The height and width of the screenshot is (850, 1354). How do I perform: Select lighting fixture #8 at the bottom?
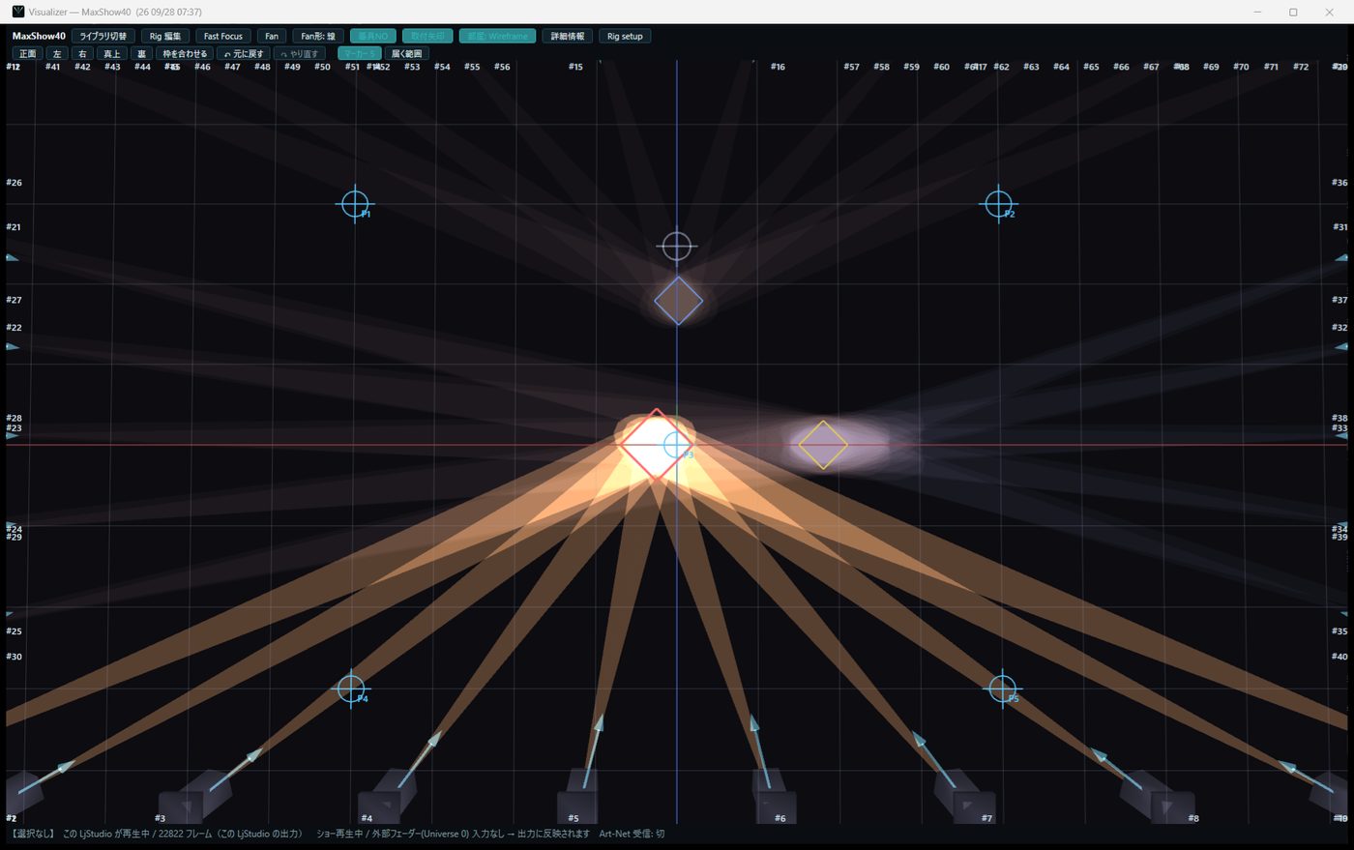point(1158,798)
